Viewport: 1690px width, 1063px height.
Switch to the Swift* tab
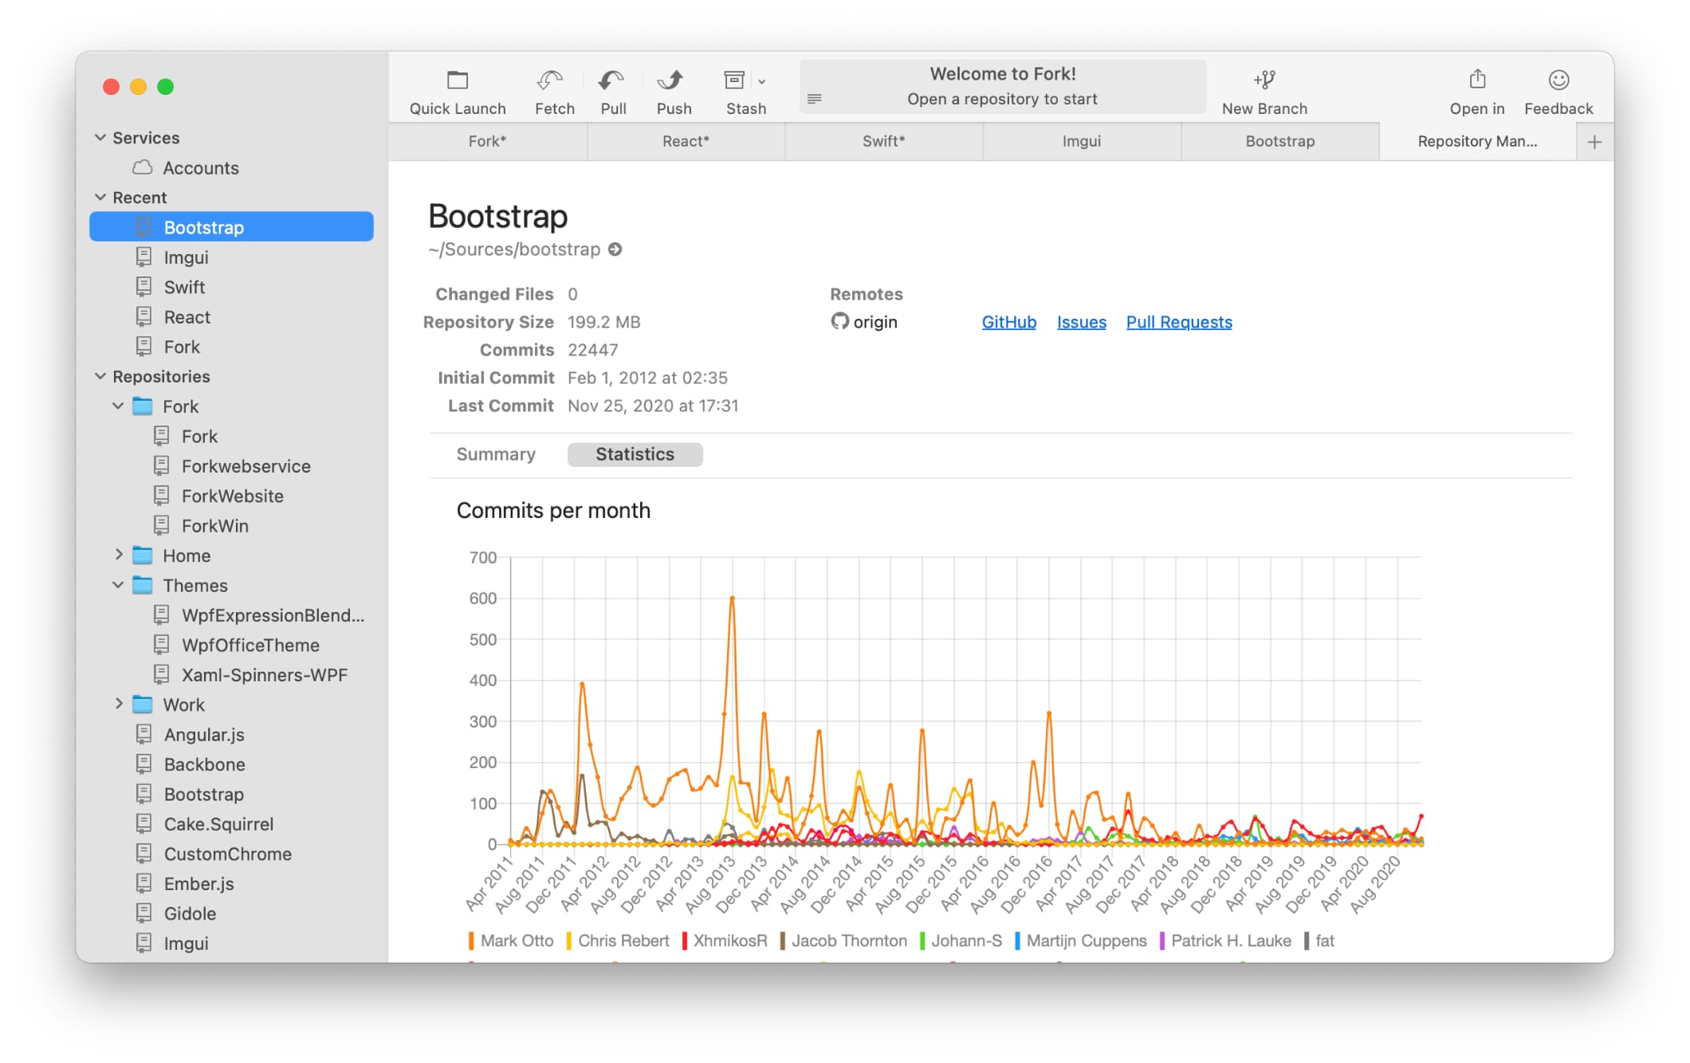tap(883, 142)
